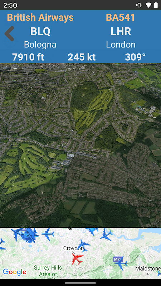
Task: Tap the Android home gesture bar
Action: click(x=80, y=283)
